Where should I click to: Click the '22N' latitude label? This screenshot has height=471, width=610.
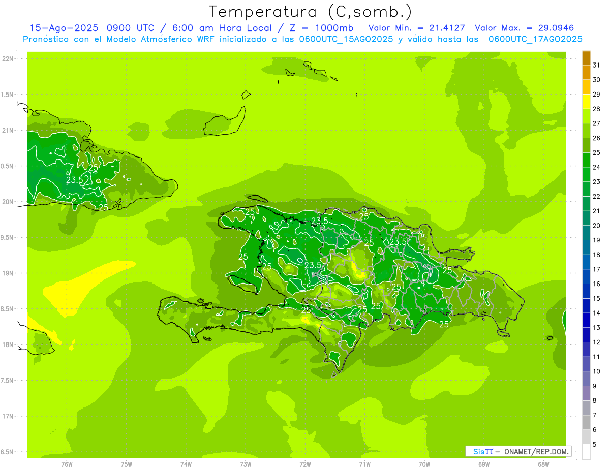point(8,59)
